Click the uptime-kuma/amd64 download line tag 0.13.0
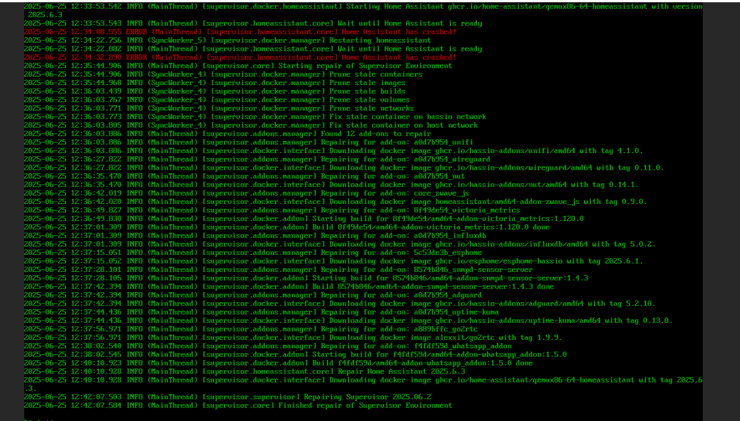Image resolution: width=740 pixels, height=421 pixels. pyautogui.click(x=348, y=321)
